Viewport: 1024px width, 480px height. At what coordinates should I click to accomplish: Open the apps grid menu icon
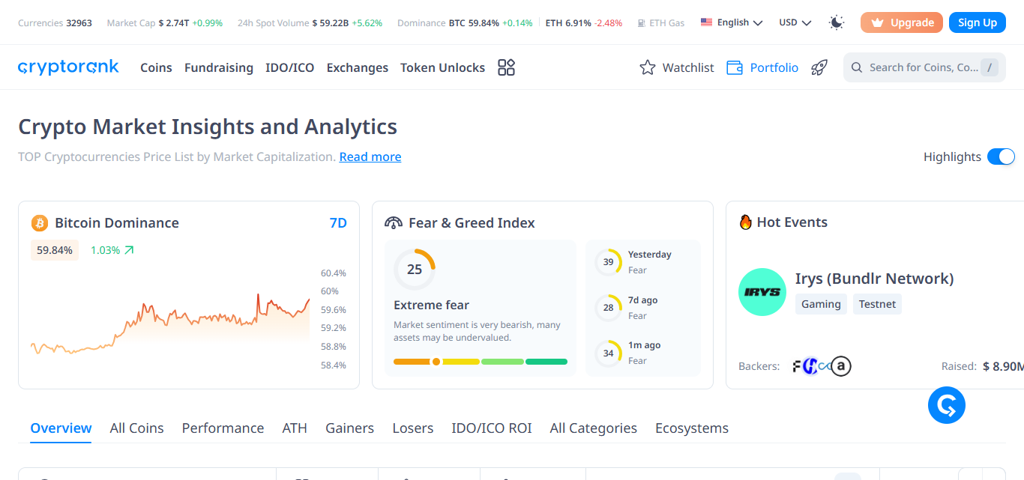(507, 67)
